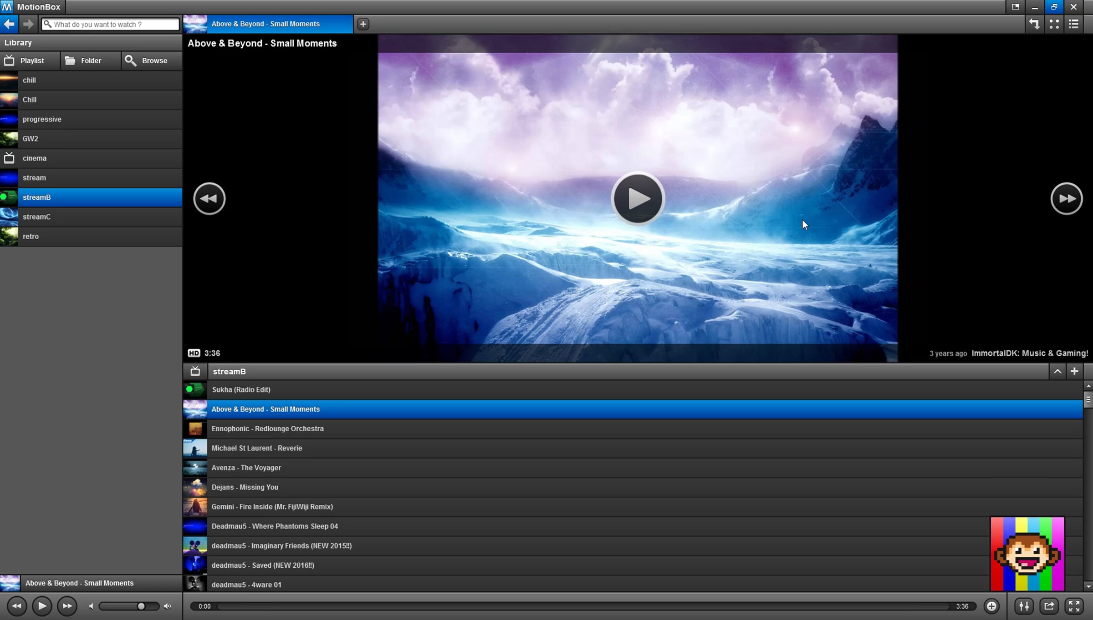Mute audio via small speaker icon
This screenshot has height=620, width=1093.
[91, 606]
